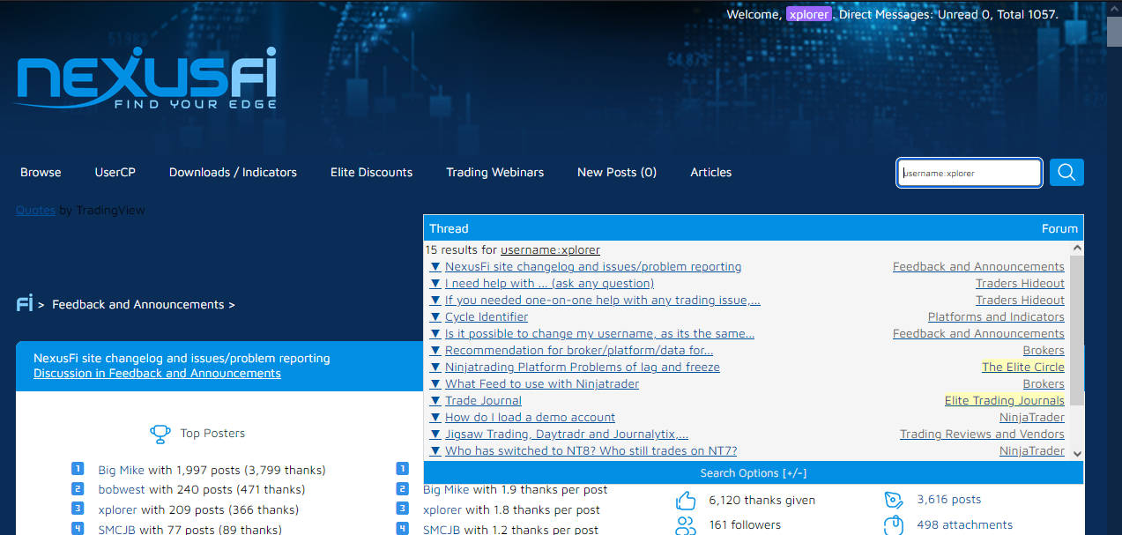The height and width of the screenshot is (535, 1122).
Task: Click the xplorer username in welcome line
Action: [x=809, y=14]
